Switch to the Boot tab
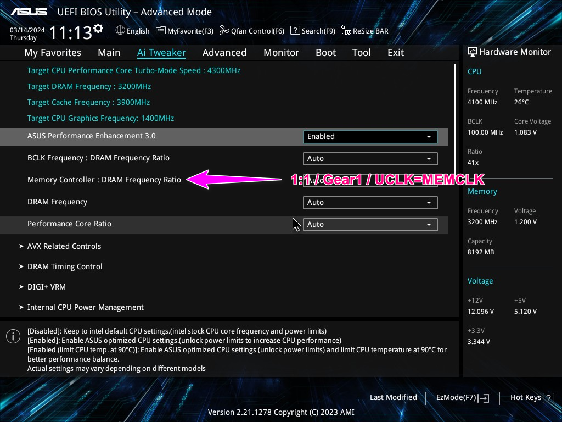This screenshot has height=422, width=562. (x=325, y=53)
